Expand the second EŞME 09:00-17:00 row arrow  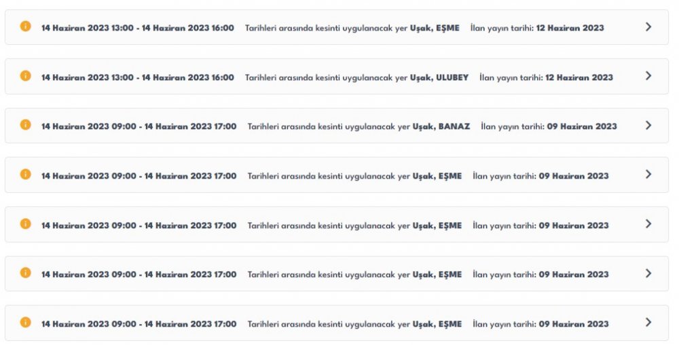click(648, 224)
